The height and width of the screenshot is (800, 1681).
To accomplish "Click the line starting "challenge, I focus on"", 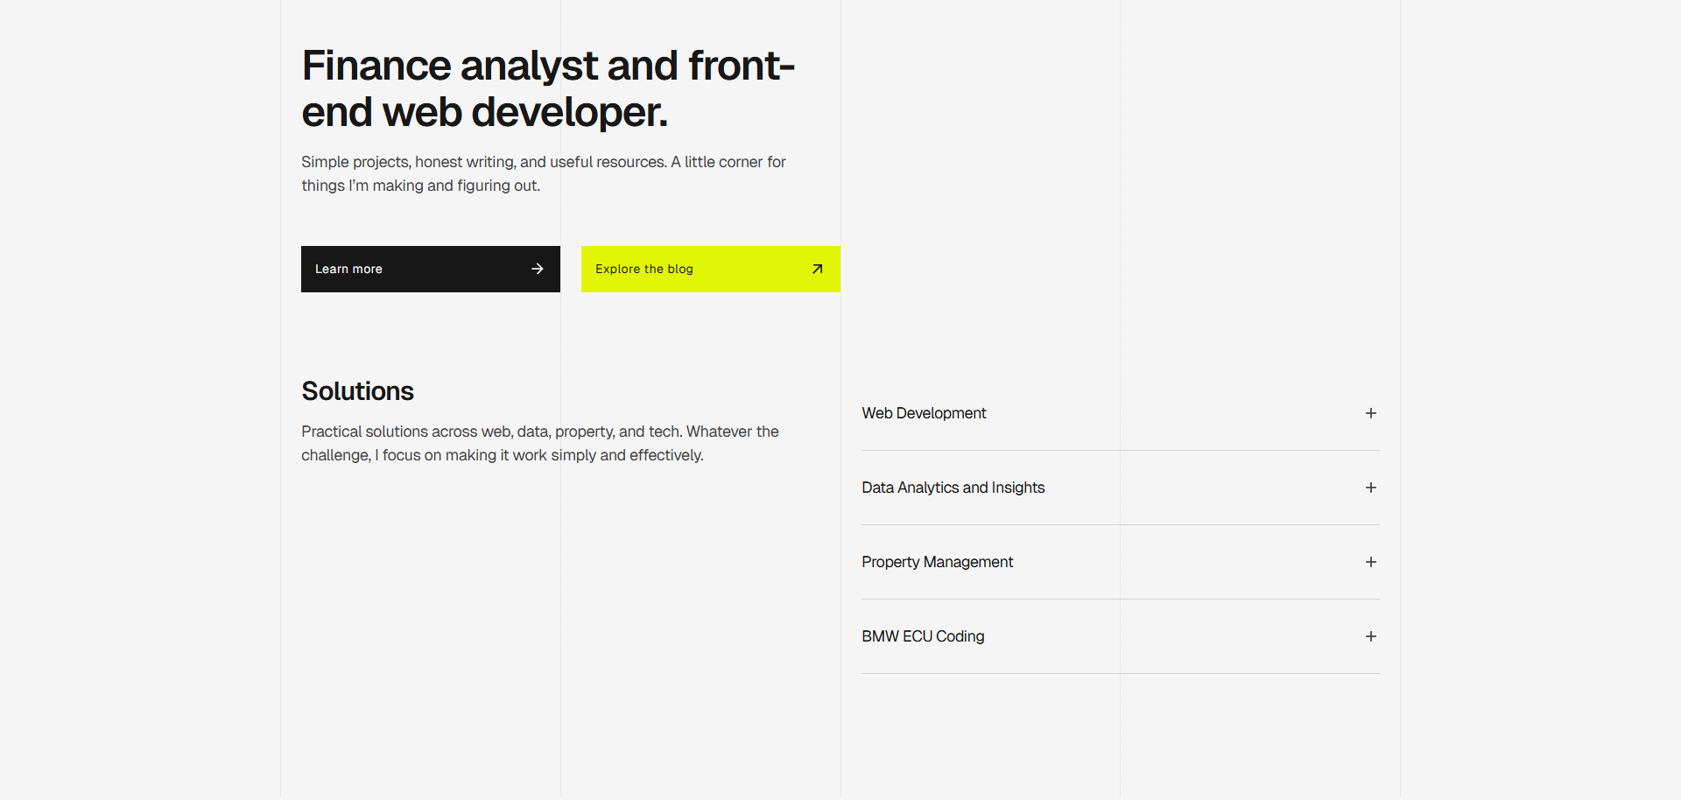I will tap(502, 455).
